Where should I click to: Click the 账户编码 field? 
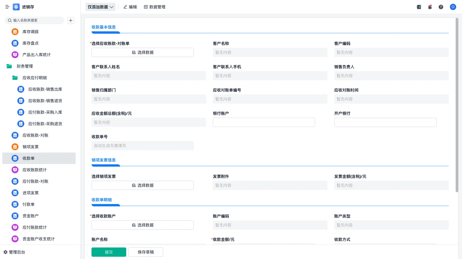(270, 225)
